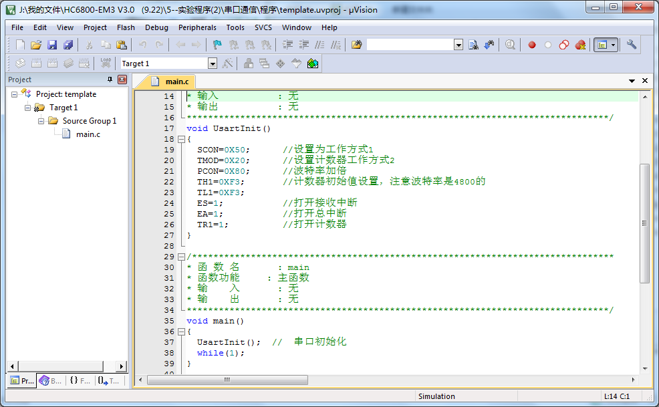
Task: Start/Stop debug session icon
Action: (x=510, y=45)
